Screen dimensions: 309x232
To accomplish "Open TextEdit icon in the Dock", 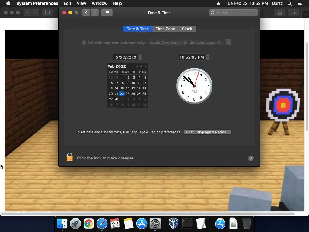I will [x=201, y=224].
